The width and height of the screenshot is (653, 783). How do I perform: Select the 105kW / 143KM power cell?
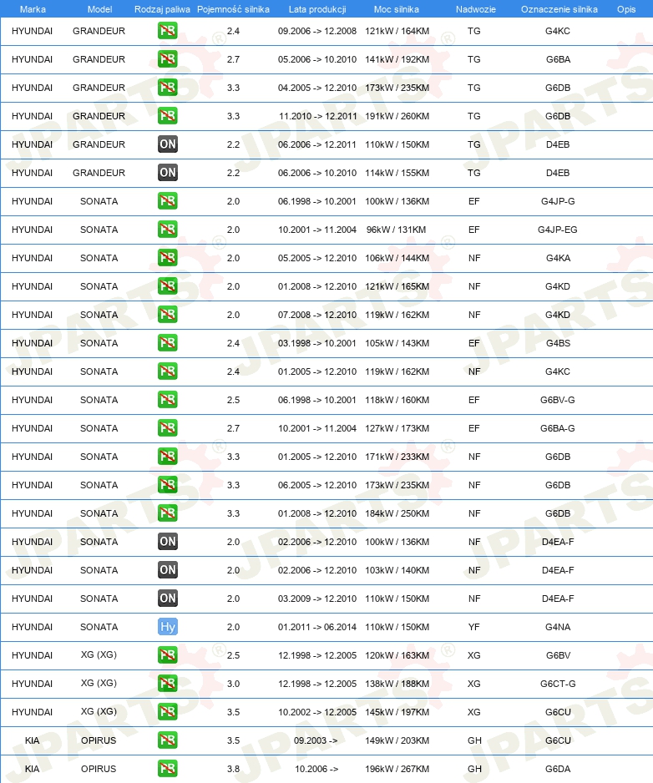pyautogui.click(x=397, y=343)
